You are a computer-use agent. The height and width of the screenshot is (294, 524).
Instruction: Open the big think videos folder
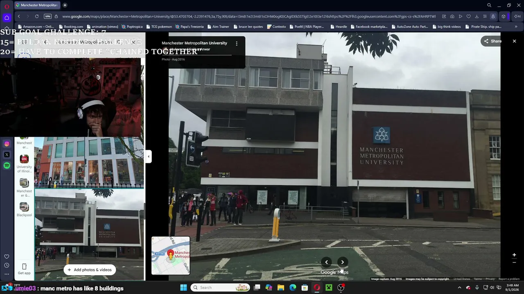pos(446,27)
